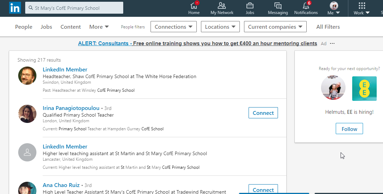Open the Messaging icon
383x194 pixels.
[278, 6]
